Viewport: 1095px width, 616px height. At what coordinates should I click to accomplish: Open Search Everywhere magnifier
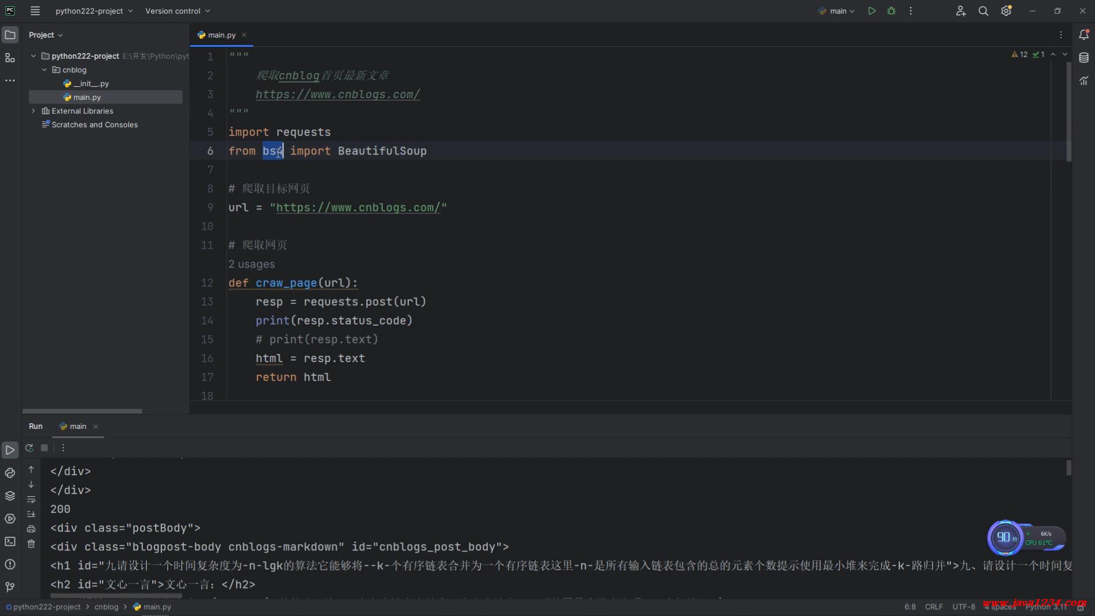point(983,11)
